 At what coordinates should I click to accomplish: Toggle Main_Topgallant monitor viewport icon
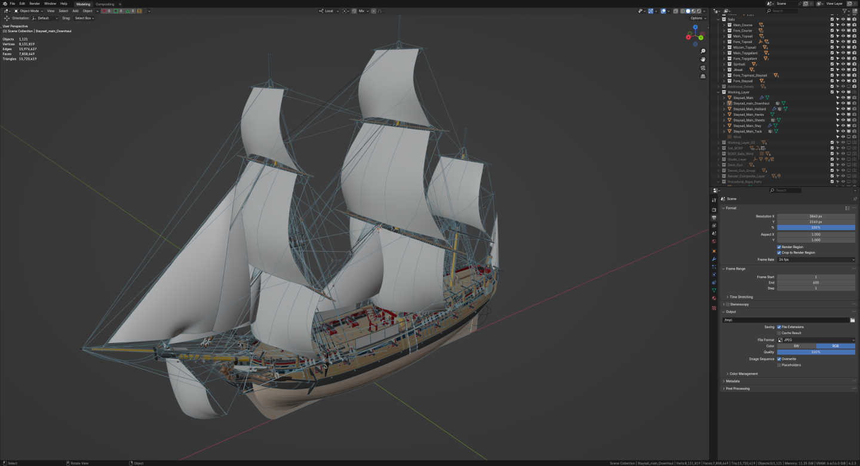pyautogui.click(x=849, y=53)
